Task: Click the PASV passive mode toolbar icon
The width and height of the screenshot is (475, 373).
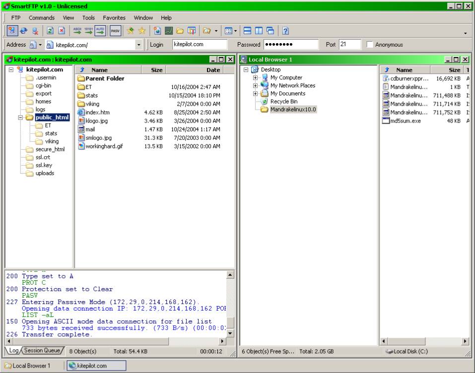Action: [x=115, y=31]
